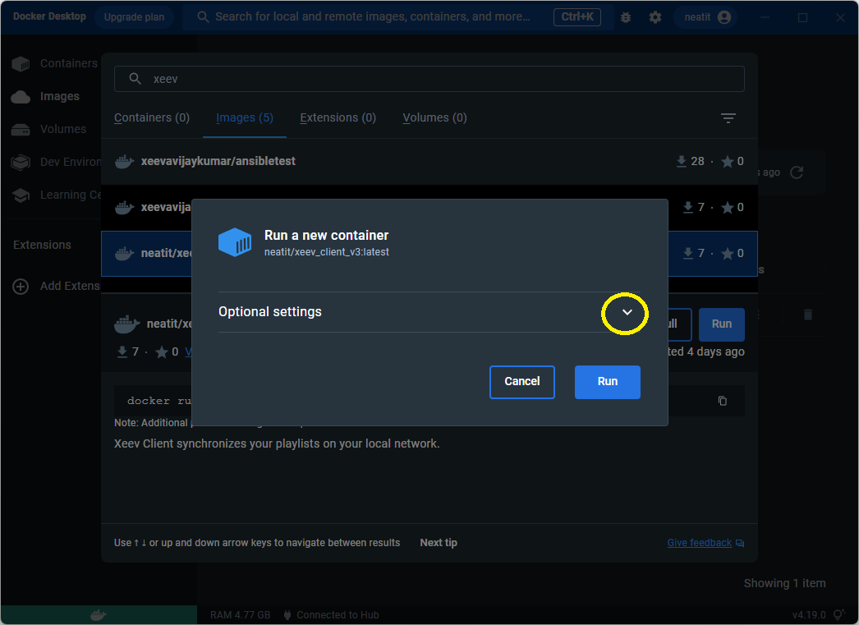Open the bug report troubleshoot icon
The image size is (859, 625).
click(626, 17)
